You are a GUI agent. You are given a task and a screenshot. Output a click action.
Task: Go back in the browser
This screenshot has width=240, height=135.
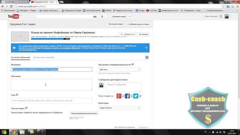coord(3,6)
